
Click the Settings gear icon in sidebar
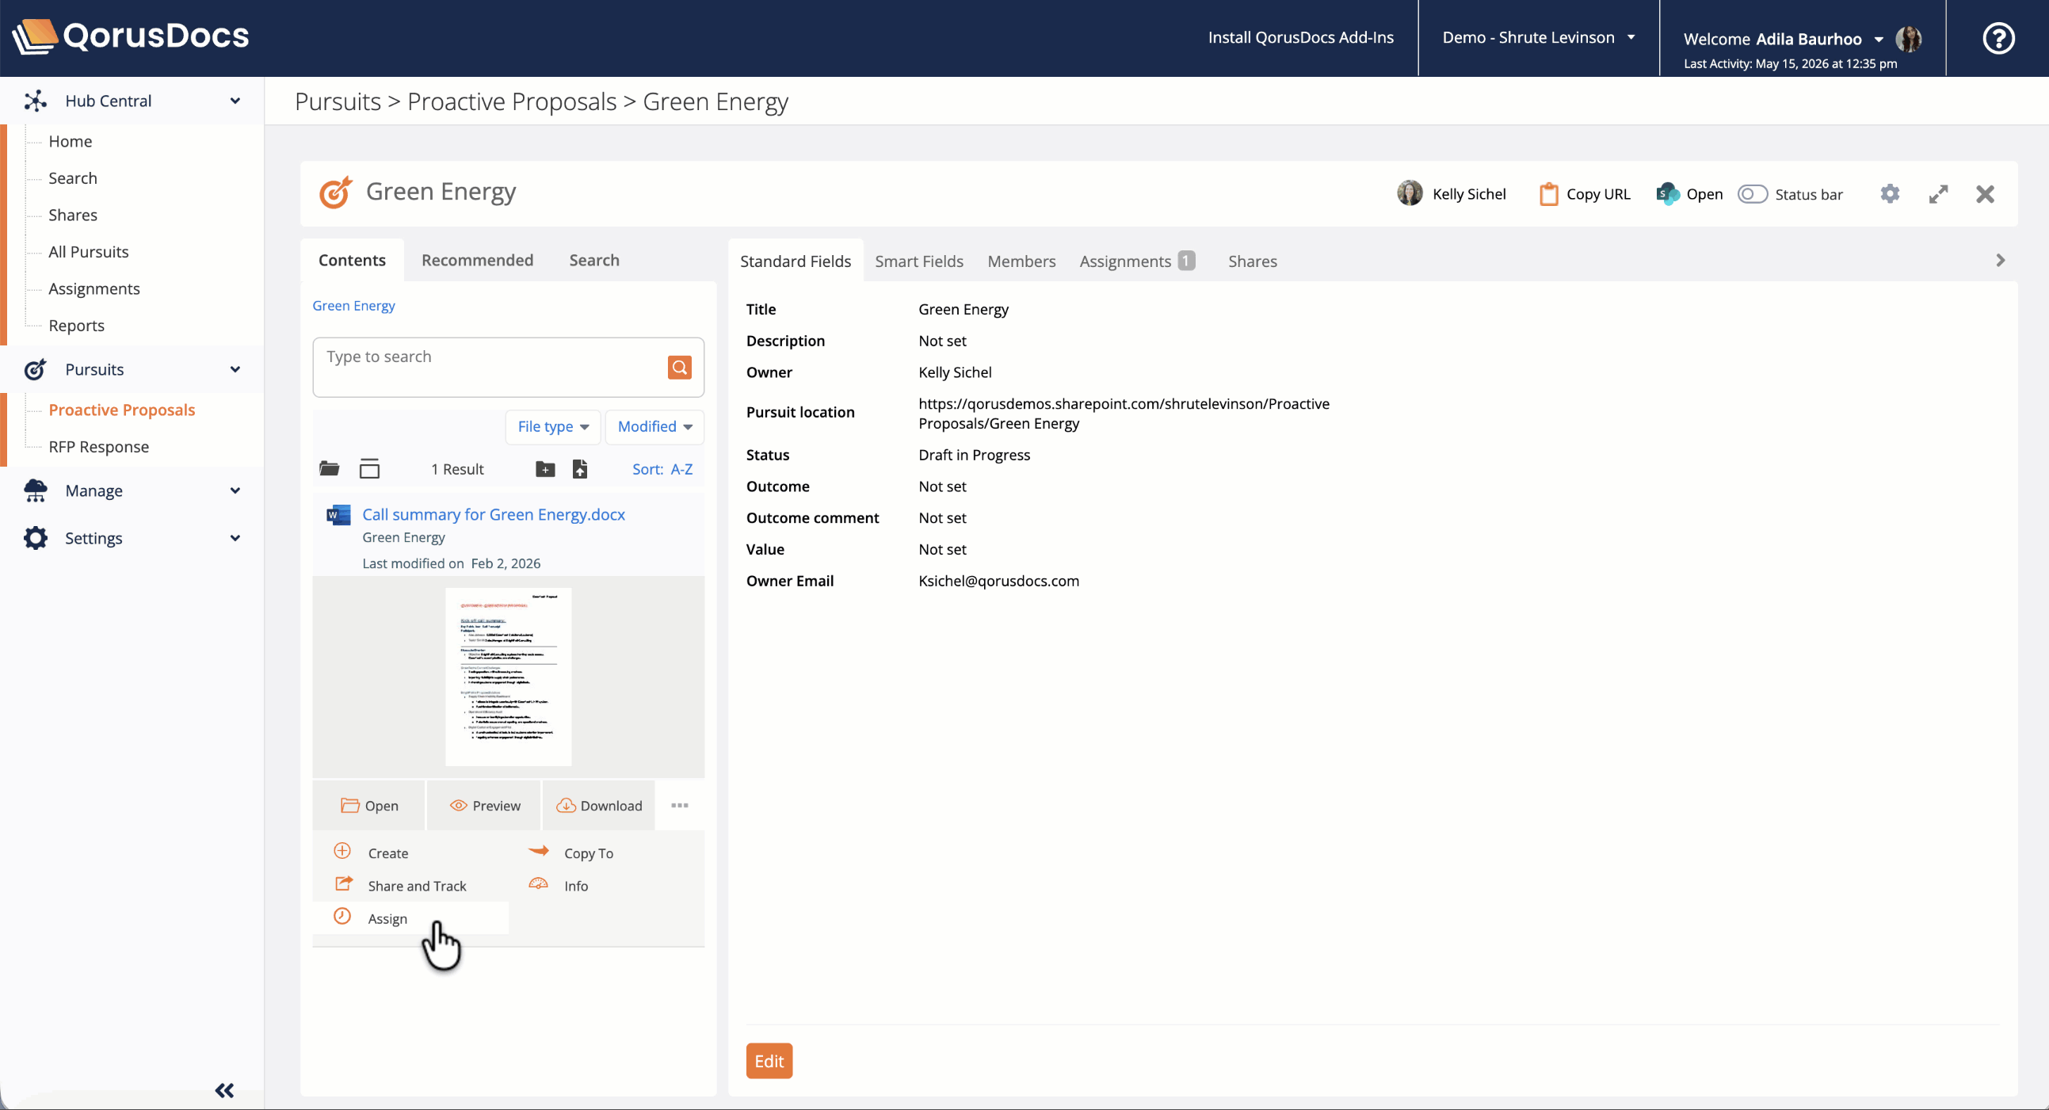35,538
